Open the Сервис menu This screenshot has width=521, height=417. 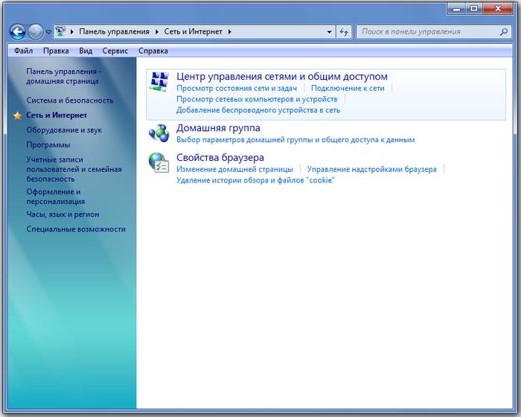115,51
